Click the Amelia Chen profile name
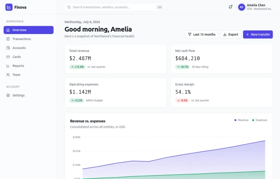This screenshot has width=280, height=179. click(x=256, y=5)
